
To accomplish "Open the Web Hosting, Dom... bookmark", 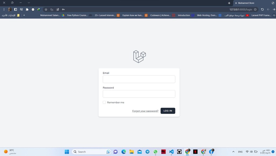I will (209, 15).
